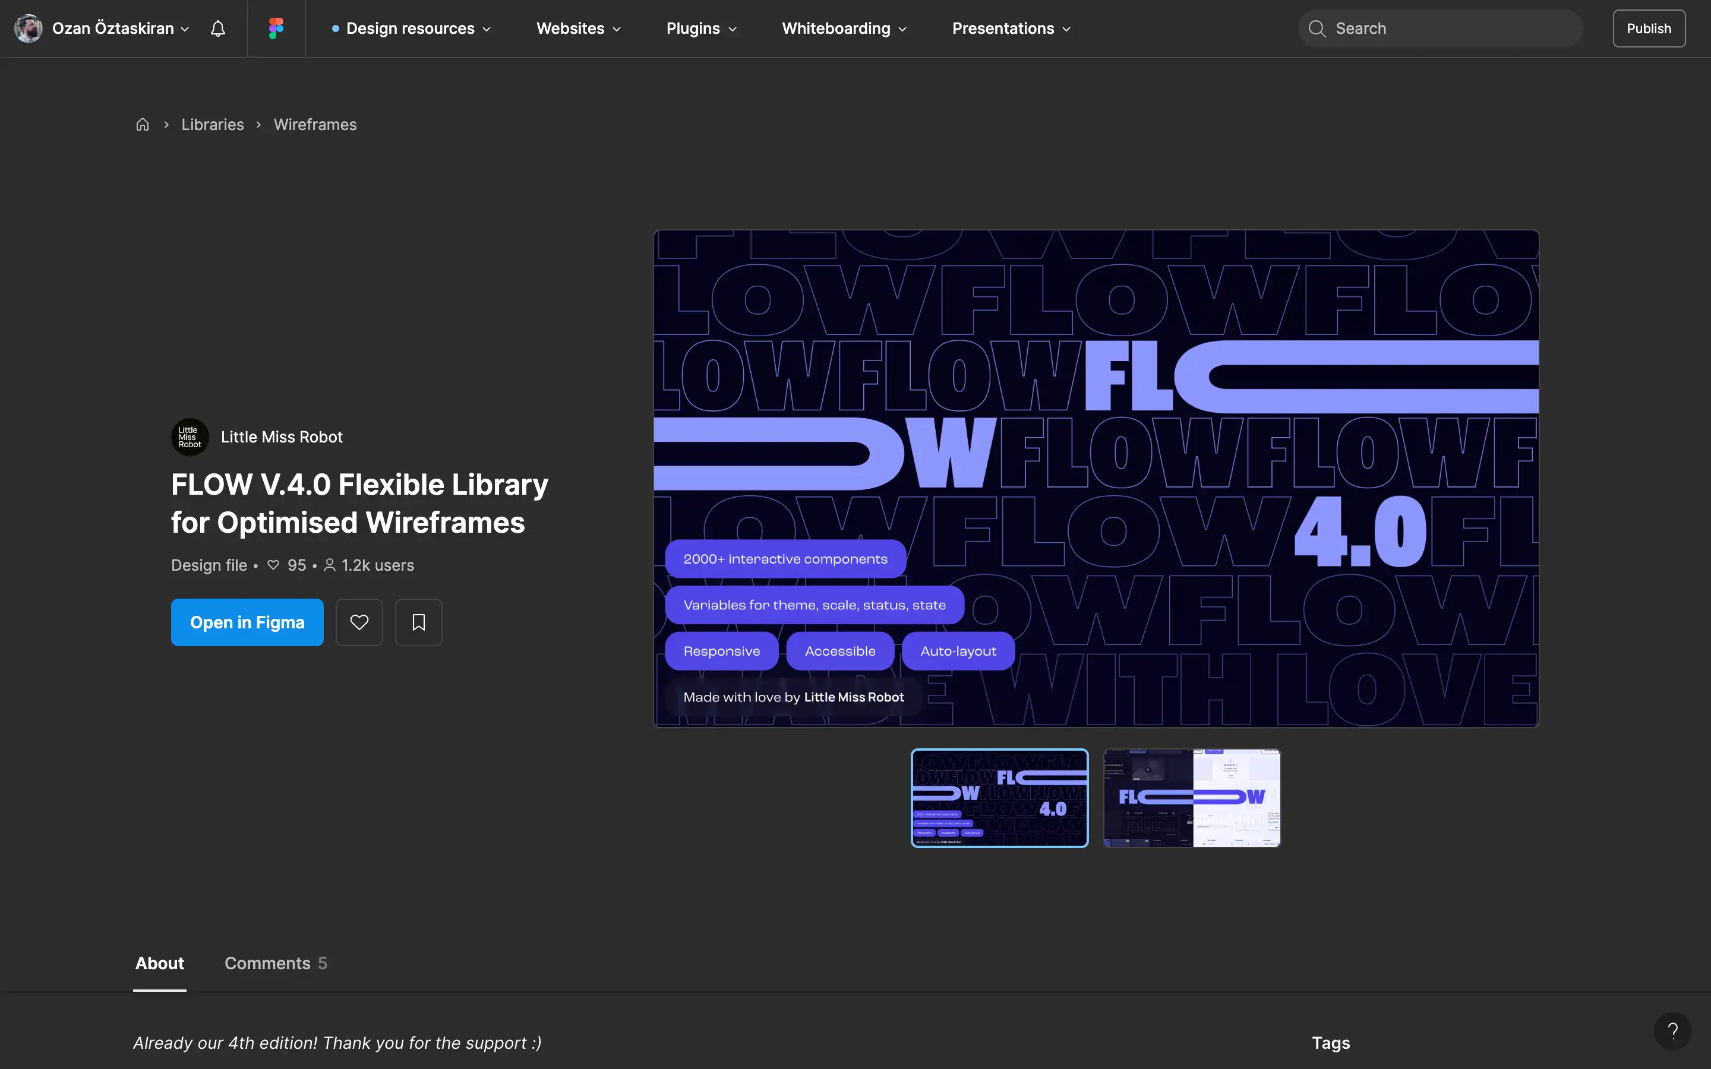The image size is (1711, 1069).
Task: Click the Tags heading
Action: coord(1331,1043)
